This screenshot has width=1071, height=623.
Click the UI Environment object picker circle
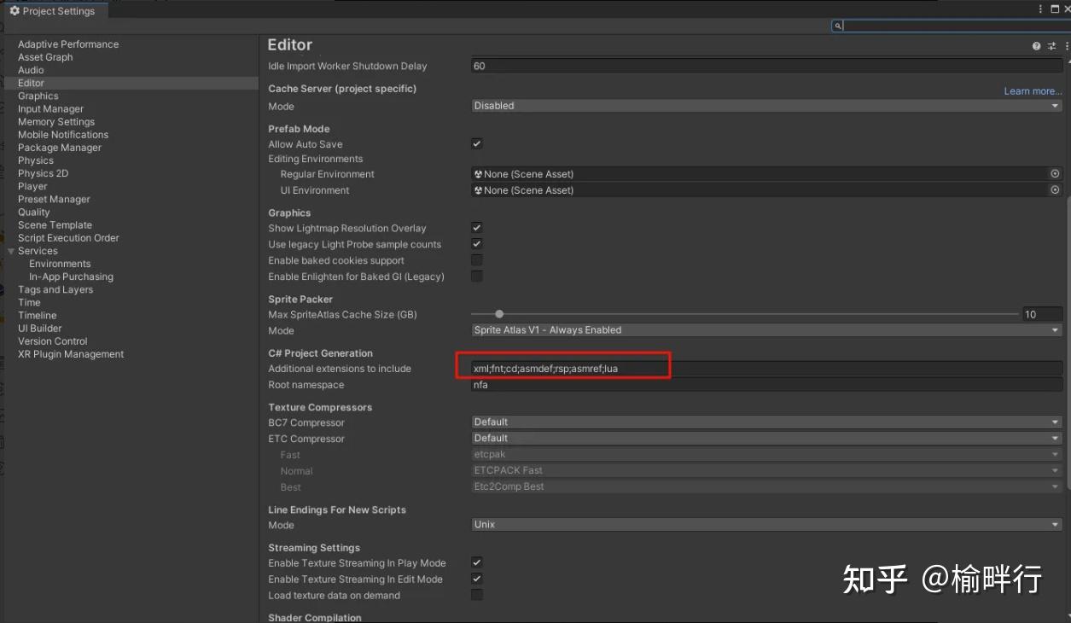[1055, 190]
